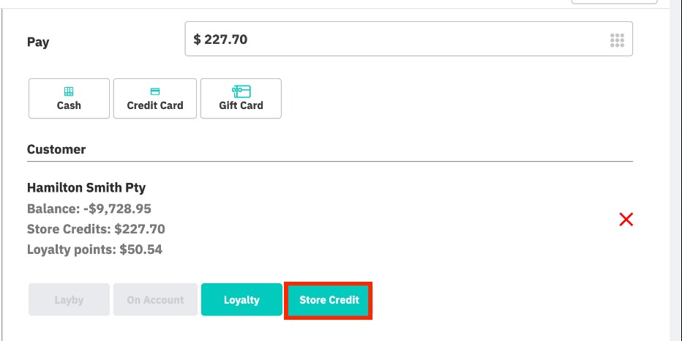Click the Balance -$9,728.95 line

(89, 209)
